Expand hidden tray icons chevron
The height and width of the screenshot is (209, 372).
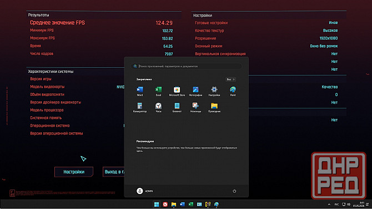(329, 204)
